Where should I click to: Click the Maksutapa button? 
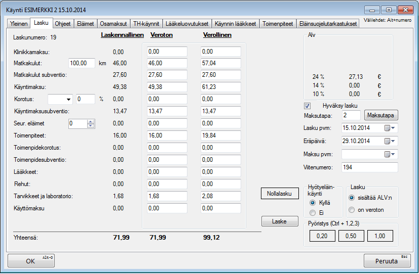tap(381, 115)
